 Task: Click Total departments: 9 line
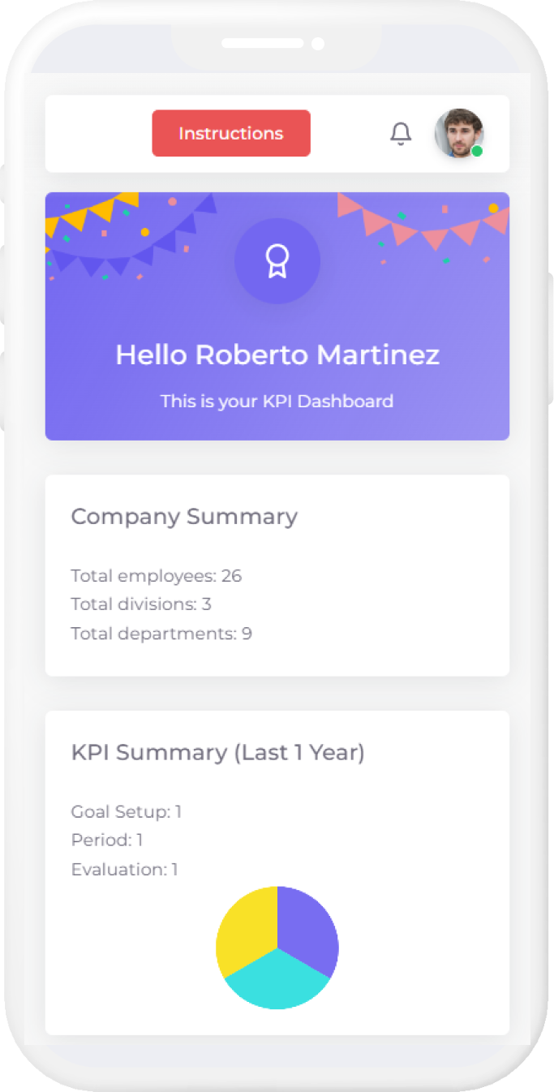coord(161,634)
